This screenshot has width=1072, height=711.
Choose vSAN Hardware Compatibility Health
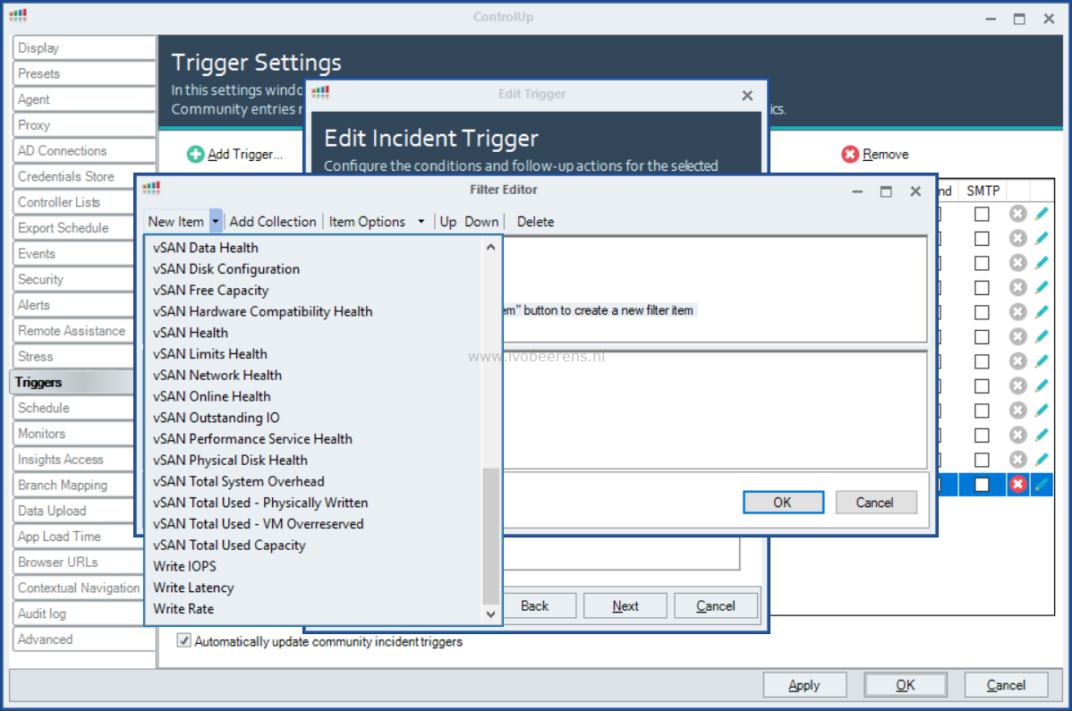pyautogui.click(x=262, y=311)
